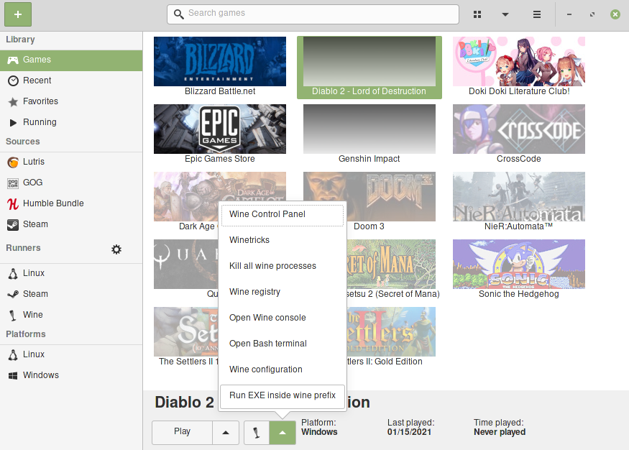Choose Open Wine console
629x450 pixels.
283,318
